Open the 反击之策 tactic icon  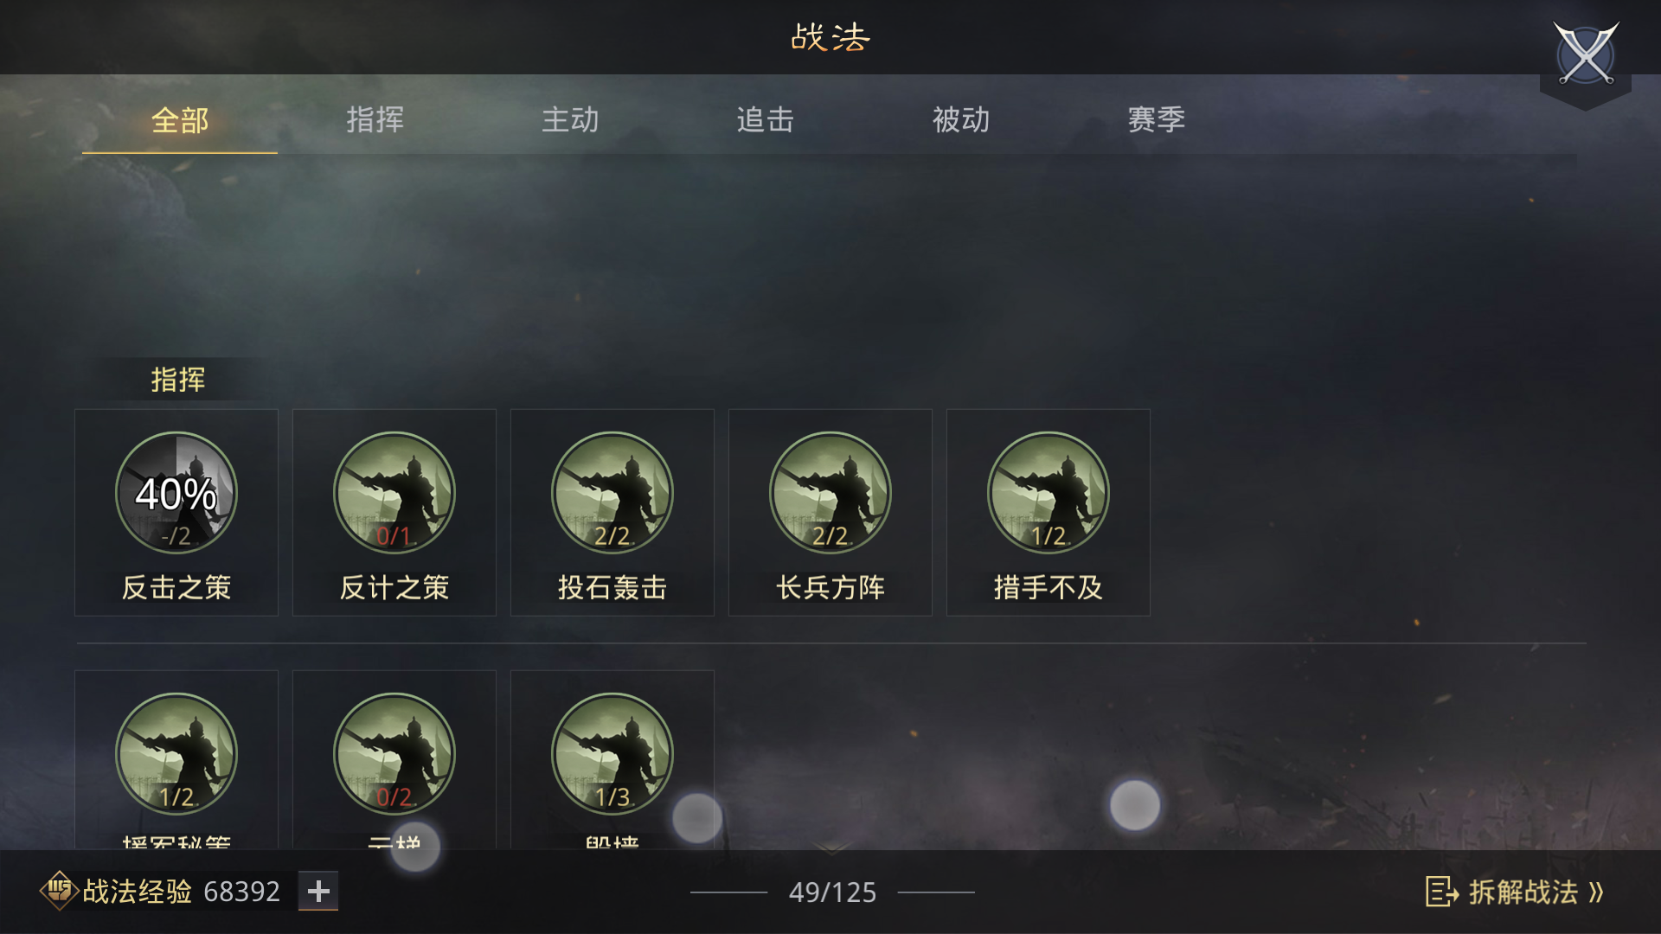tap(176, 493)
